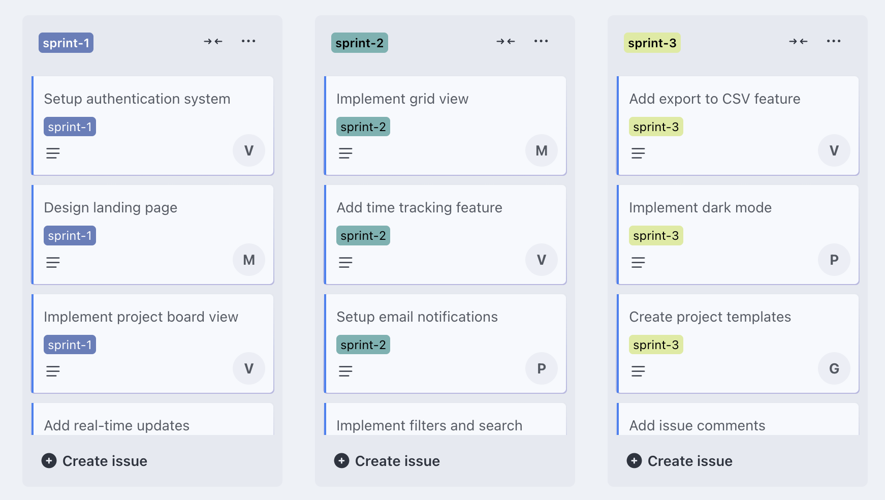Open the sprint-1 column options menu
This screenshot has height=500, width=885.
pos(248,42)
